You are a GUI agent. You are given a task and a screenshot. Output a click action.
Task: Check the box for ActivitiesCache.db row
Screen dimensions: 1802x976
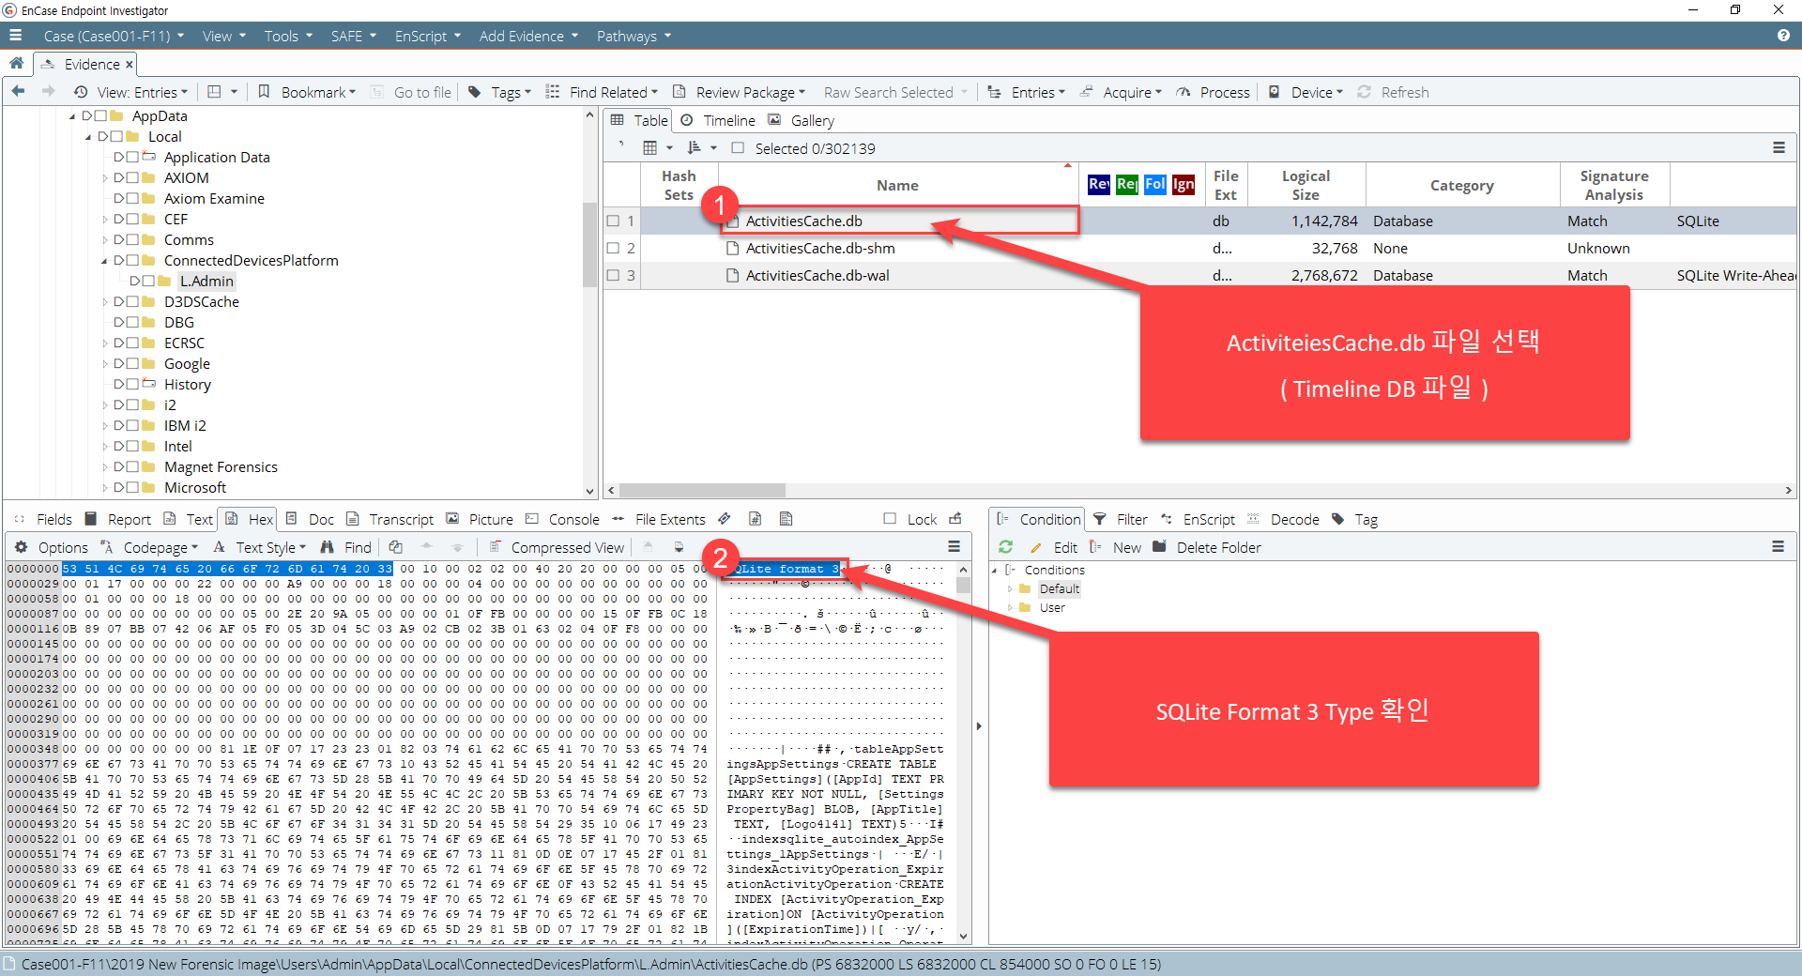tap(614, 221)
